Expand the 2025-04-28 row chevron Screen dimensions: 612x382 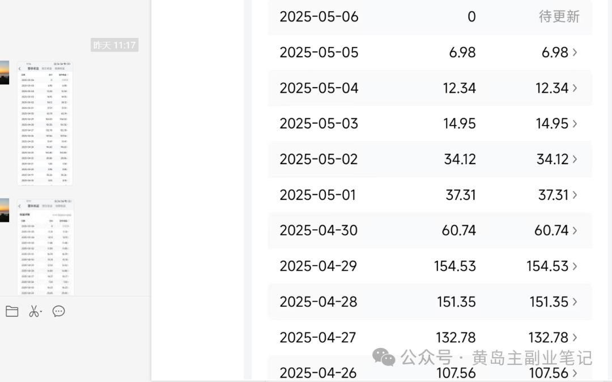click(575, 302)
